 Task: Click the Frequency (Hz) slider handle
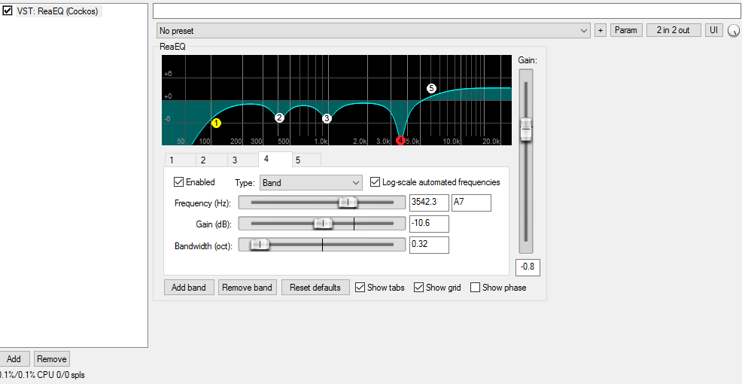tap(348, 203)
